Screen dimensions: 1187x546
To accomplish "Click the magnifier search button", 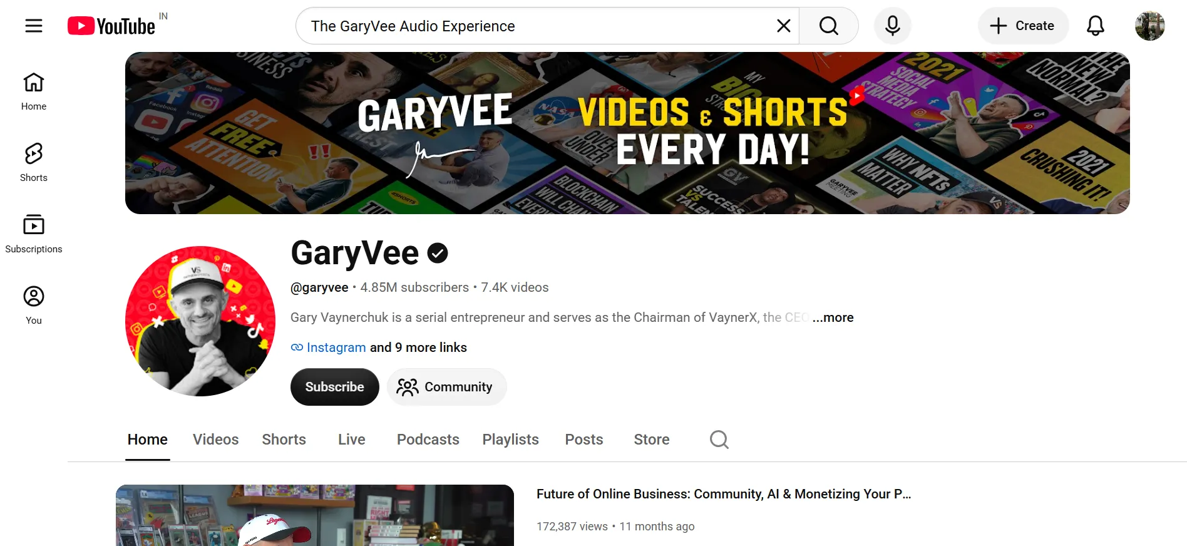I will (829, 26).
